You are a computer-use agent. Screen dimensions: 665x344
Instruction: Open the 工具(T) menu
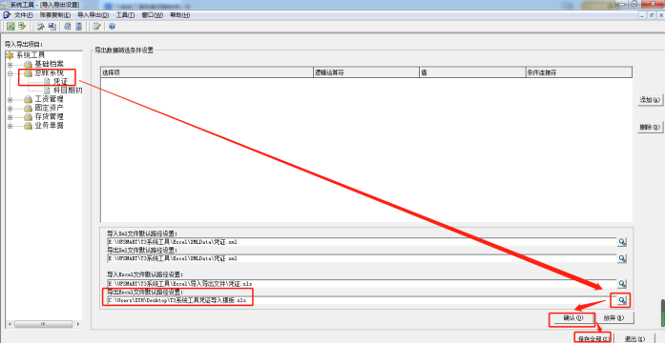[126, 15]
